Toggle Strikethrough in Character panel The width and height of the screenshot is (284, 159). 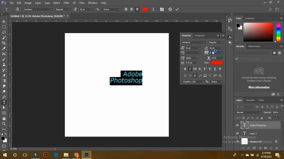[220, 69]
